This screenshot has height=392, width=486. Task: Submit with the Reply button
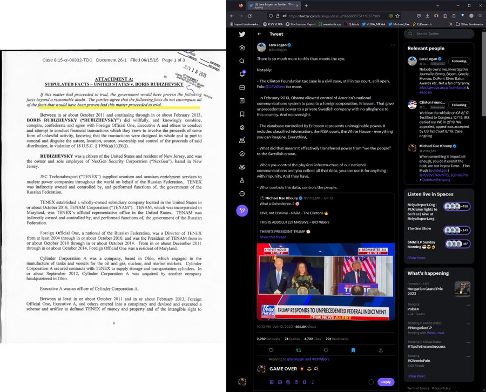pos(386,382)
